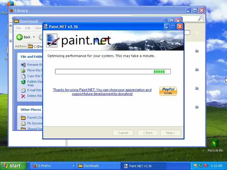This screenshot has width=227, height=170.
Task: Click the red security shield tray icon
Action: (206, 166)
